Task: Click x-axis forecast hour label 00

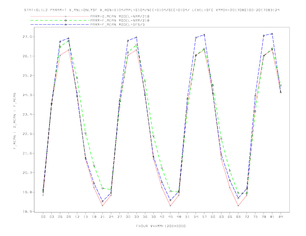Action: click(43, 217)
